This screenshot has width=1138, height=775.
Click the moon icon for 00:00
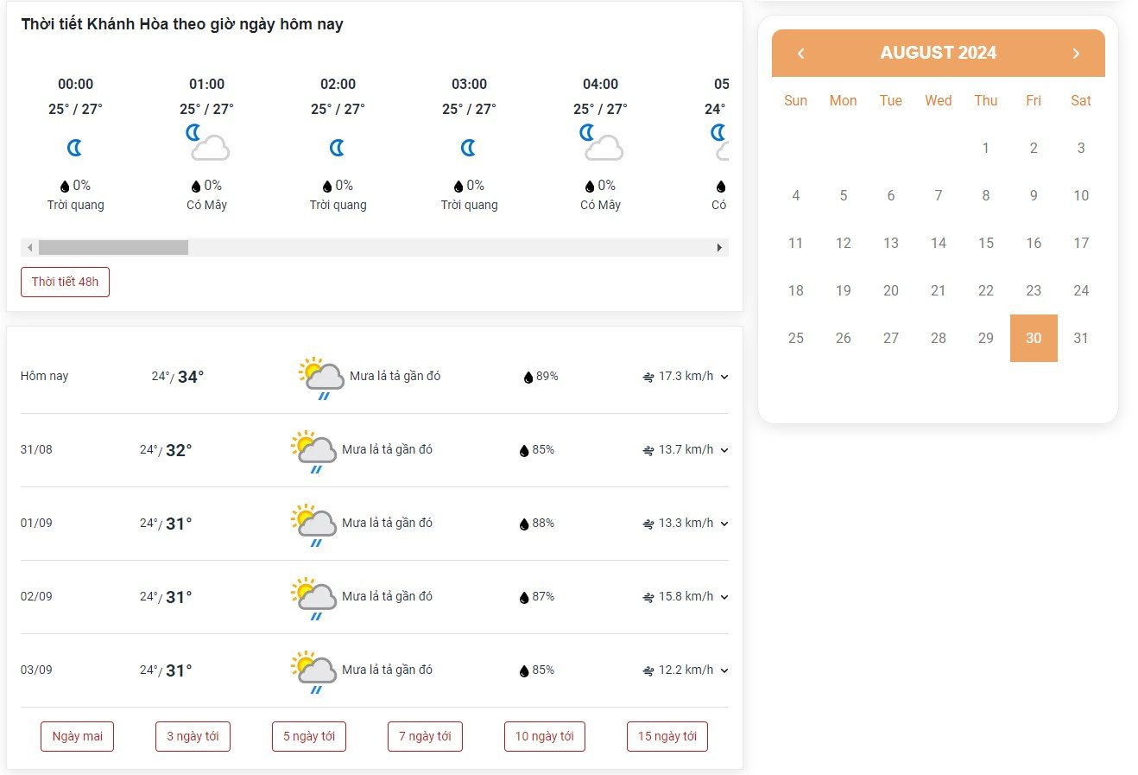(x=75, y=148)
